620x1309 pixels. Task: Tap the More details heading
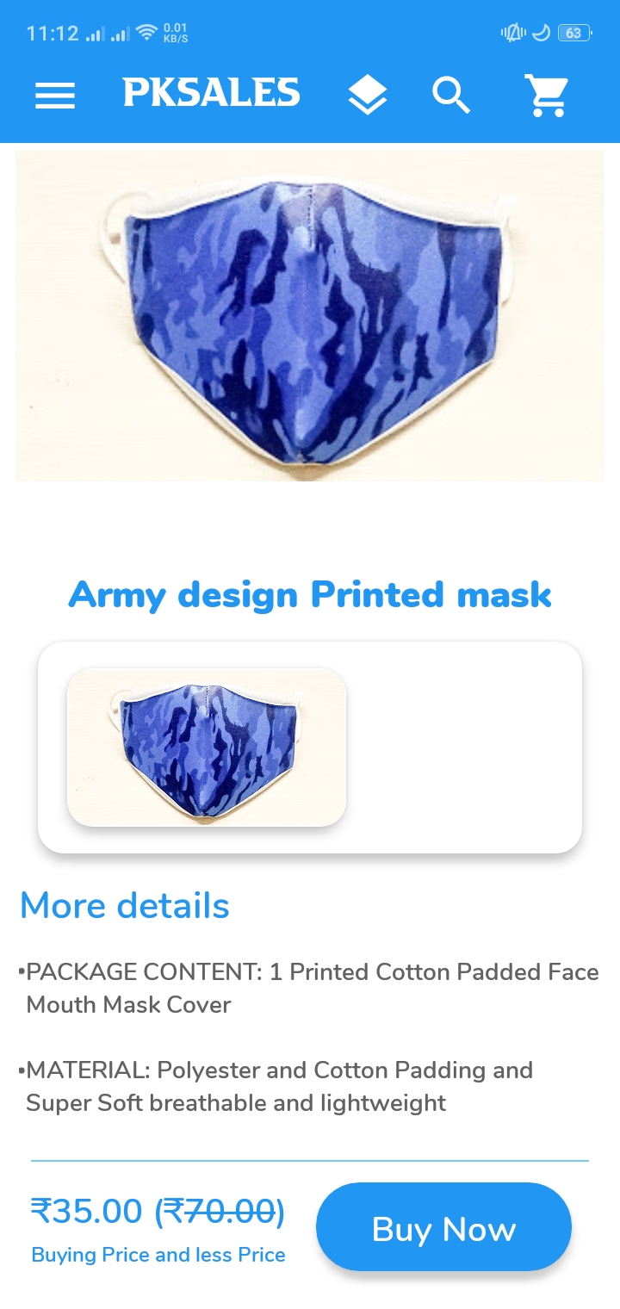(x=125, y=905)
